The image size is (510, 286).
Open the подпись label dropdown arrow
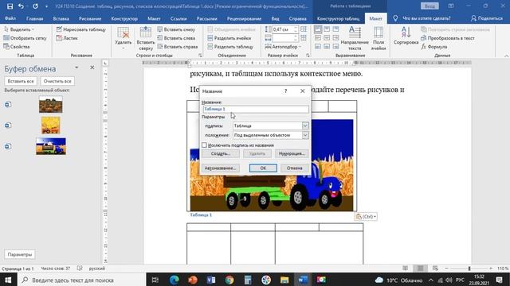coord(305,126)
